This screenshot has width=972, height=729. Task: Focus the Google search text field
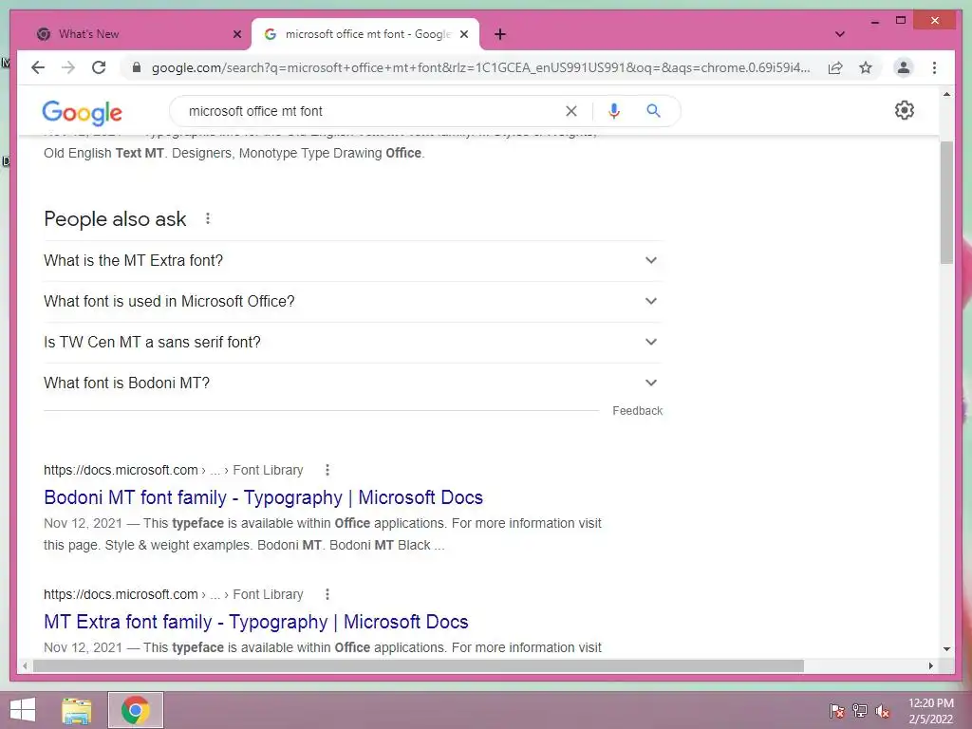coord(372,111)
